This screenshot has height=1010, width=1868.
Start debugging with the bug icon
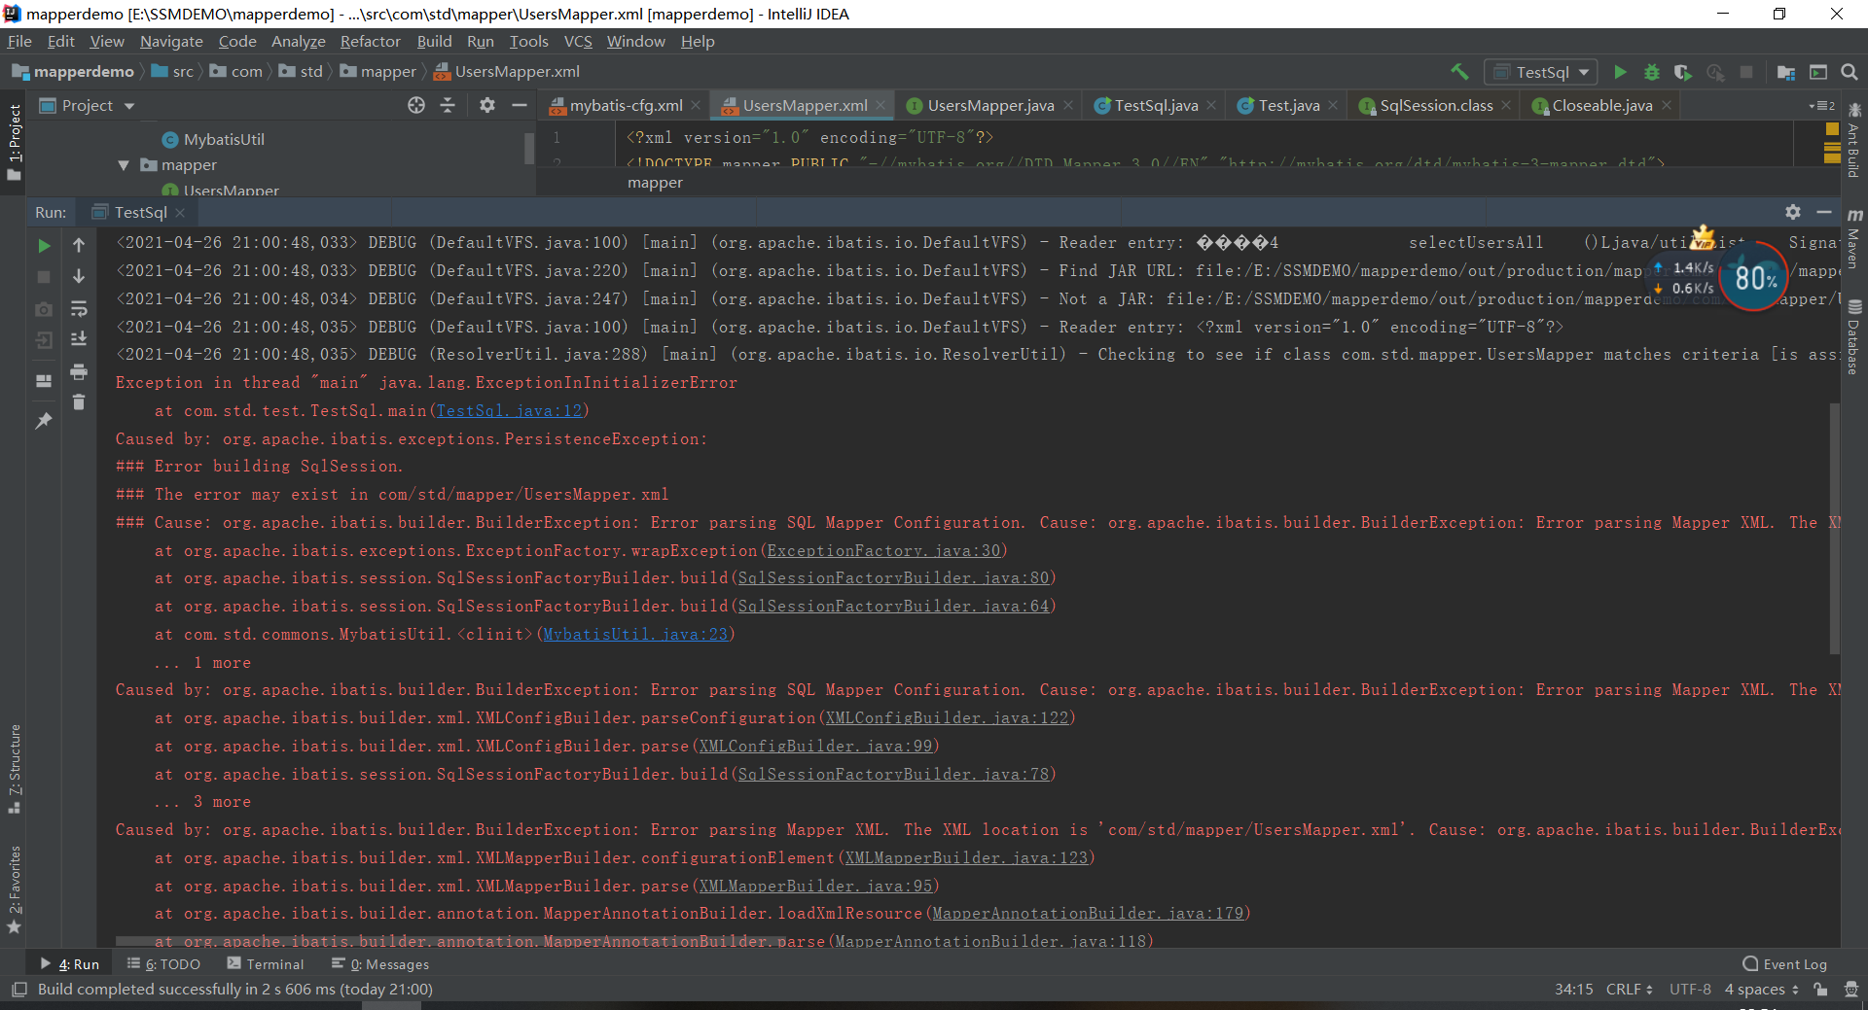point(1651,72)
